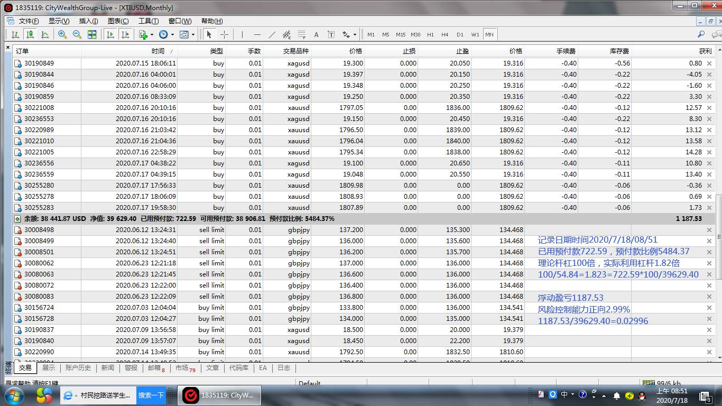Image resolution: width=722 pixels, height=406 pixels.
Task: Select the bar chart icon in toolbar
Action: click(x=15, y=34)
